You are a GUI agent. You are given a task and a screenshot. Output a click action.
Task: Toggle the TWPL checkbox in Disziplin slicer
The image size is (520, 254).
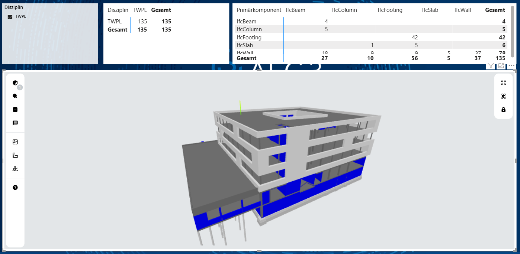point(10,17)
